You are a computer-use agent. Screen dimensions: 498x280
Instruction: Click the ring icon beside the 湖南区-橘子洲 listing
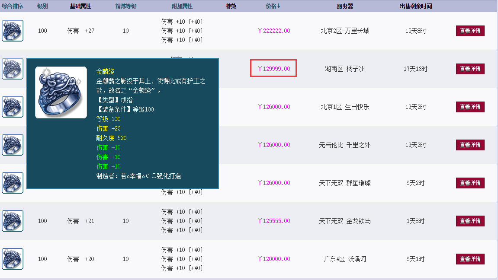pos(12,69)
